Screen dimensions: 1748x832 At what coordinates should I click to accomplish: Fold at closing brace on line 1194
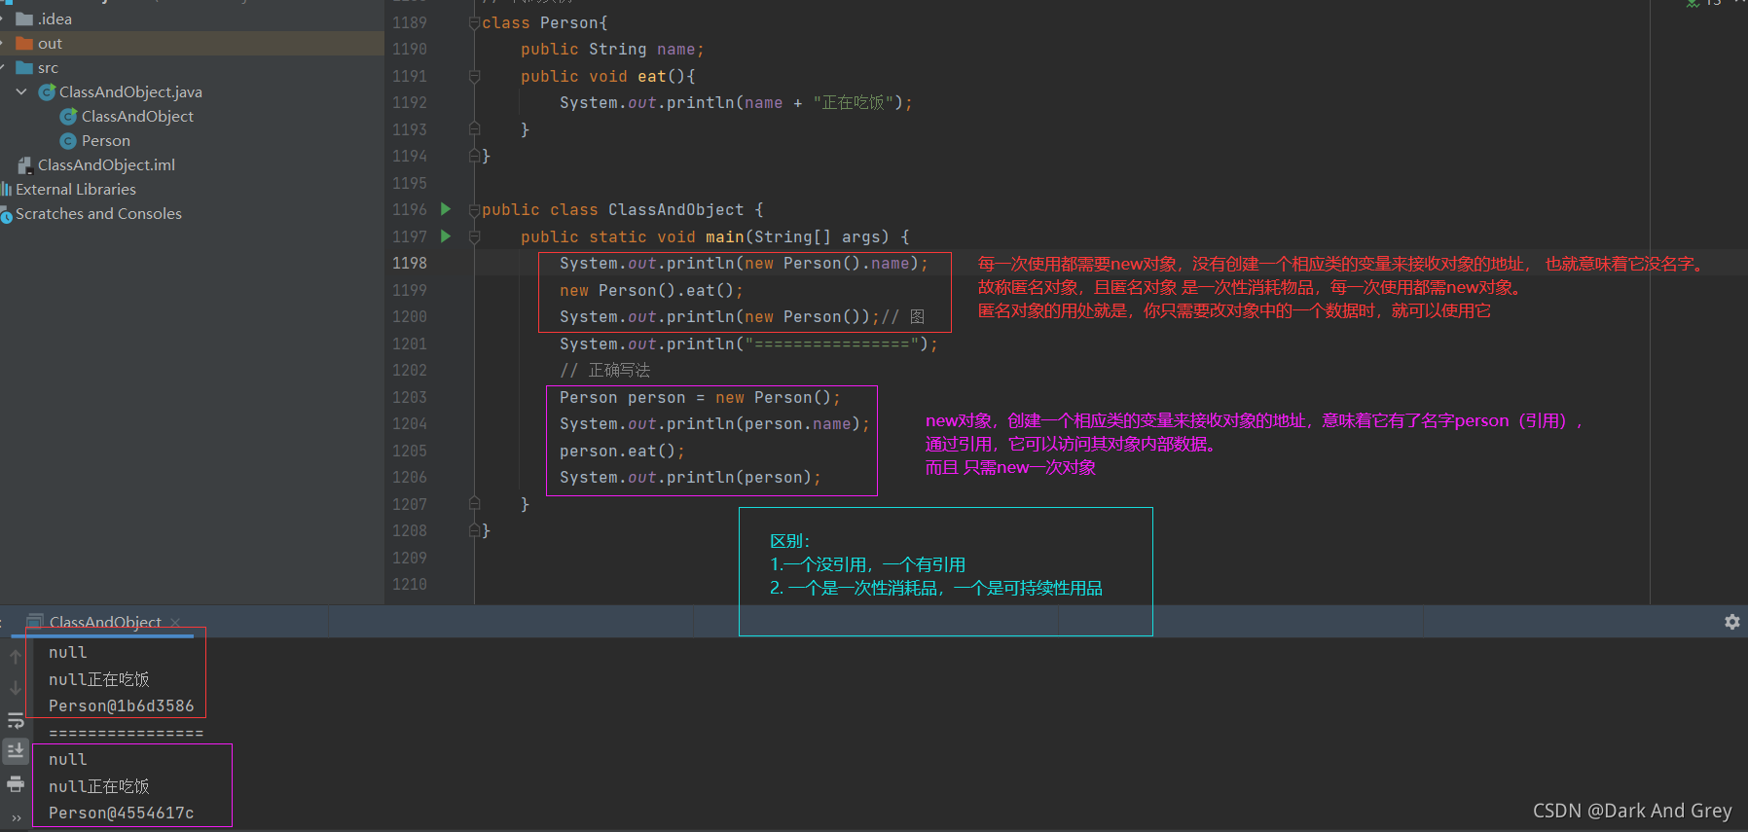click(475, 156)
